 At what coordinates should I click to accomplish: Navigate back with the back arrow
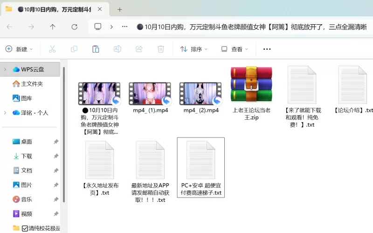(10, 27)
